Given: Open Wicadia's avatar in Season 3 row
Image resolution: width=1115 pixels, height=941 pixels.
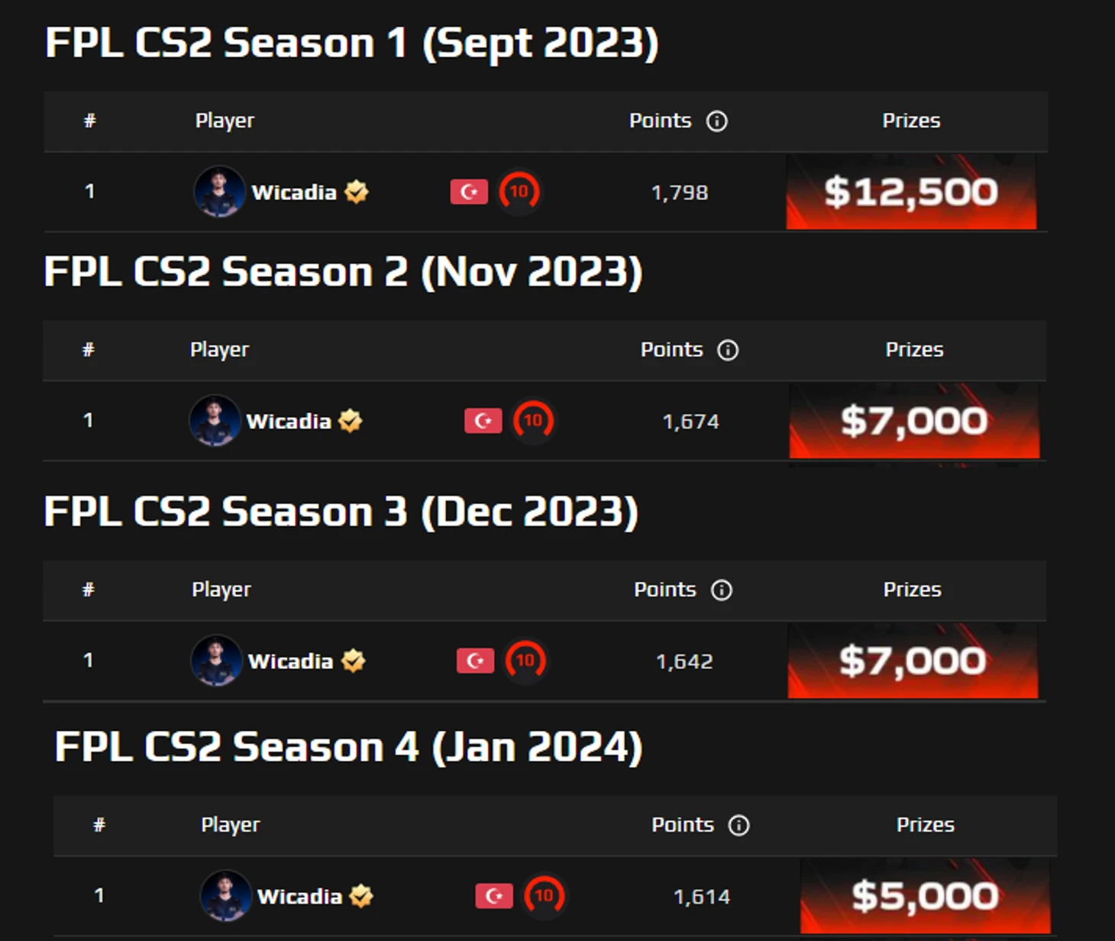Looking at the screenshot, I should pyautogui.click(x=216, y=661).
